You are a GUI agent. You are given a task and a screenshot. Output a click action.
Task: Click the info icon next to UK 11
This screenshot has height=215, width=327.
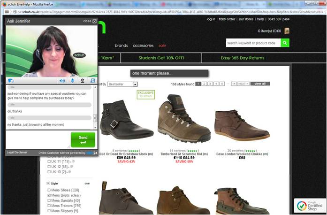click(73, 161)
